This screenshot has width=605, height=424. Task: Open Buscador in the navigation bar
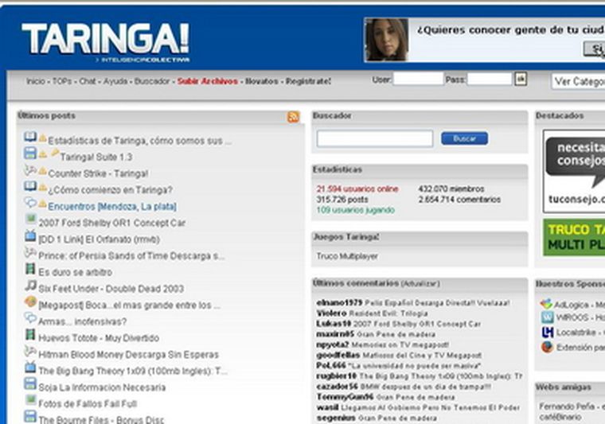(152, 81)
